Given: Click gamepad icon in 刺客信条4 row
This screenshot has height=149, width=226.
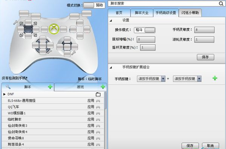Looking at the screenshot, I should click(98, 144).
